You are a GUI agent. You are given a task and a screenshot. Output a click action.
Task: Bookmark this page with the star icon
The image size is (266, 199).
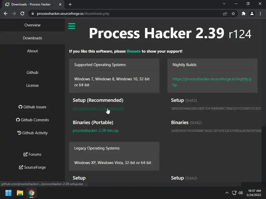pos(233,13)
